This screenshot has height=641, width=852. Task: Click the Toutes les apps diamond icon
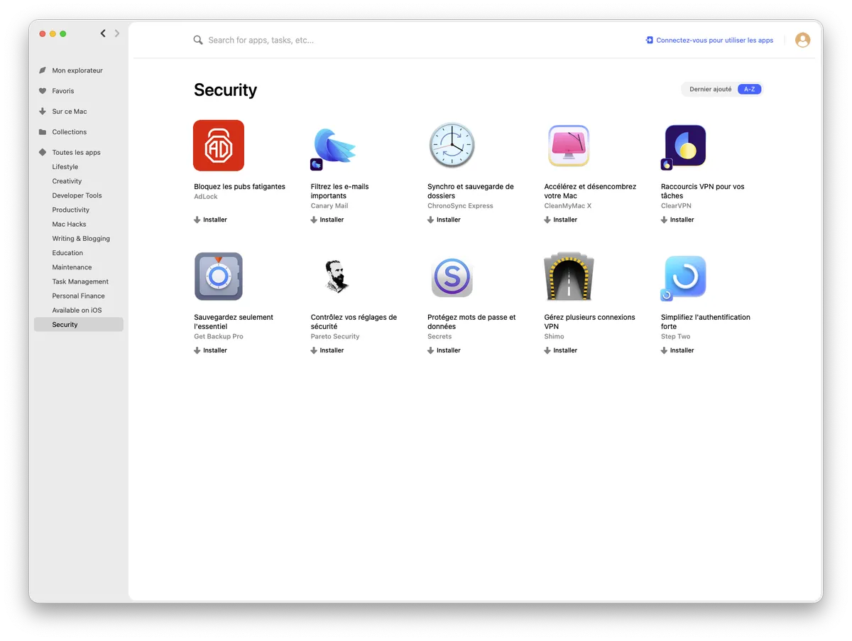[x=43, y=152]
